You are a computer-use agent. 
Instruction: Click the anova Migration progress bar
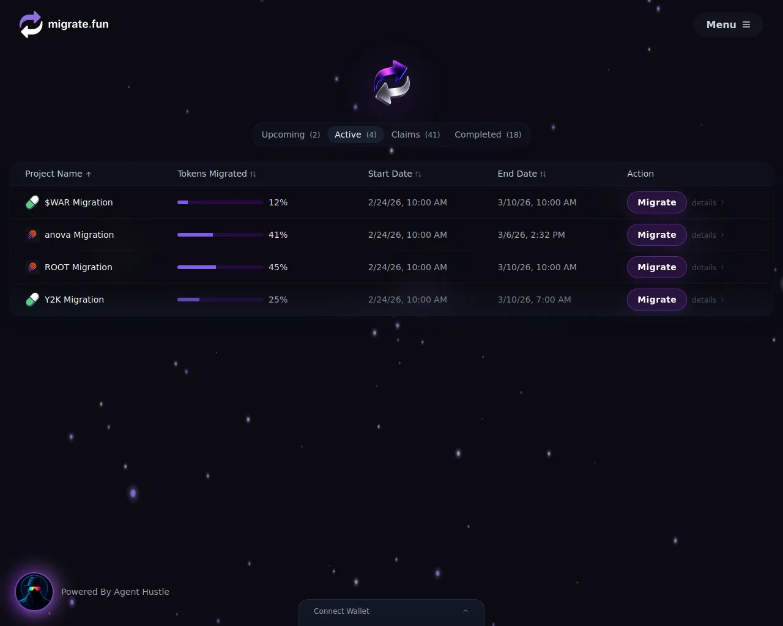220,235
